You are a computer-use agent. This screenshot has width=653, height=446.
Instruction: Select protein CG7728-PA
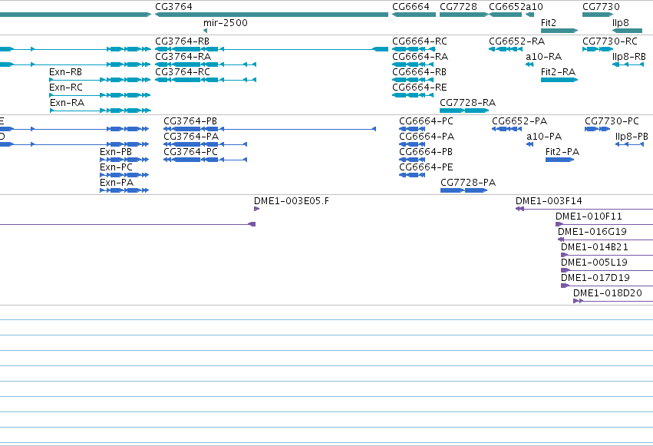pyautogui.click(x=464, y=190)
